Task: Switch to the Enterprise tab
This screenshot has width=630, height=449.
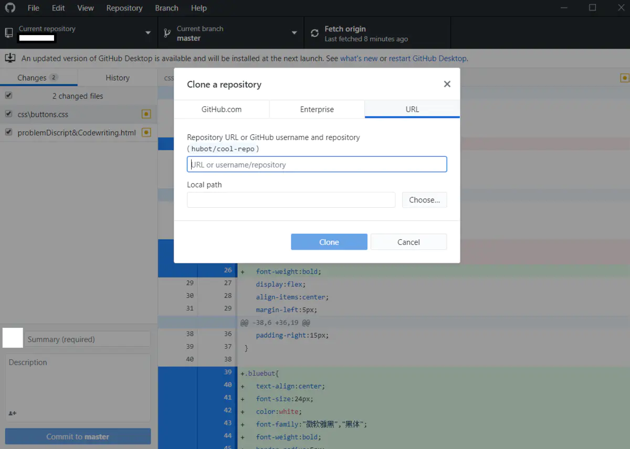Action: (317, 109)
